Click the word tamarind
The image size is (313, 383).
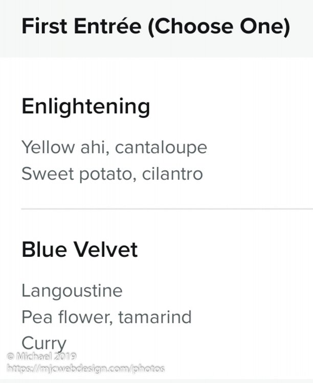pyautogui.click(x=155, y=317)
